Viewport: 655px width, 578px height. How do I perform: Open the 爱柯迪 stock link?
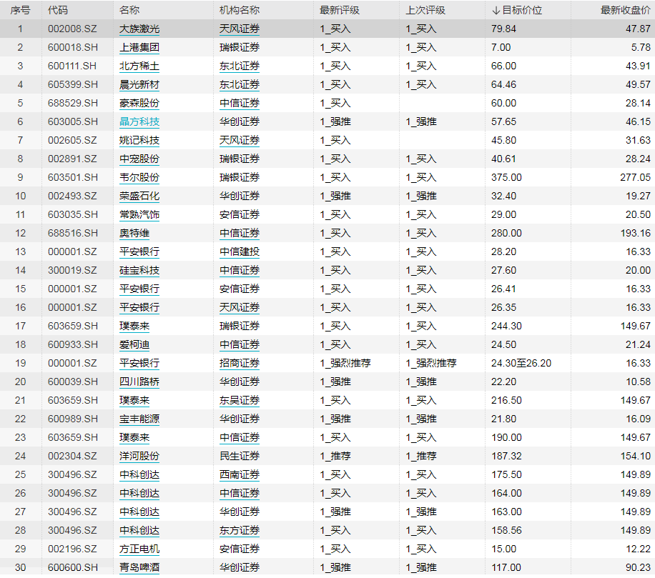[134, 344]
